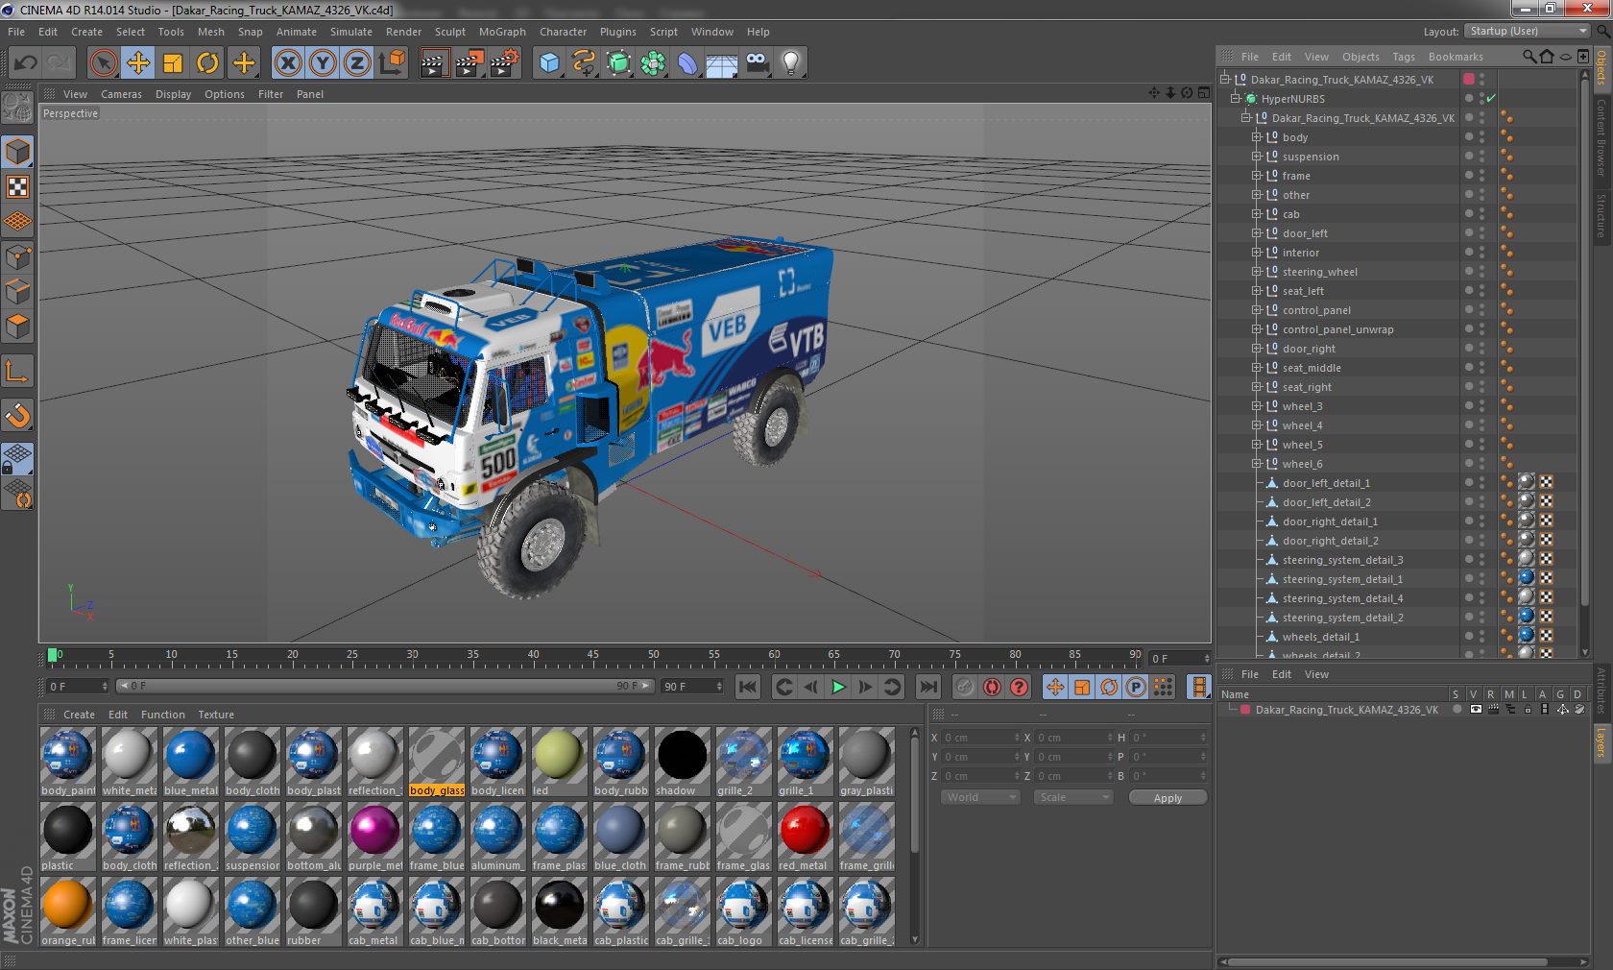Screen dimensions: 1613x970
Task: Toggle X-axis lock
Action: click(x=287, y=63)
